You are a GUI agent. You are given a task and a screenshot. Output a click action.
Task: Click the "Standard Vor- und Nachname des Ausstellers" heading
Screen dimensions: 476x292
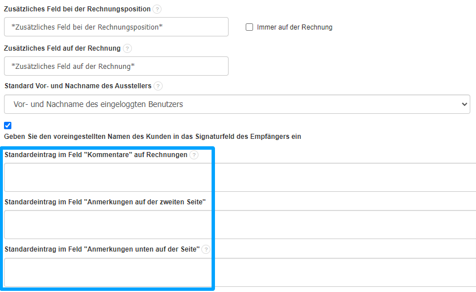(x=78, y=86)
